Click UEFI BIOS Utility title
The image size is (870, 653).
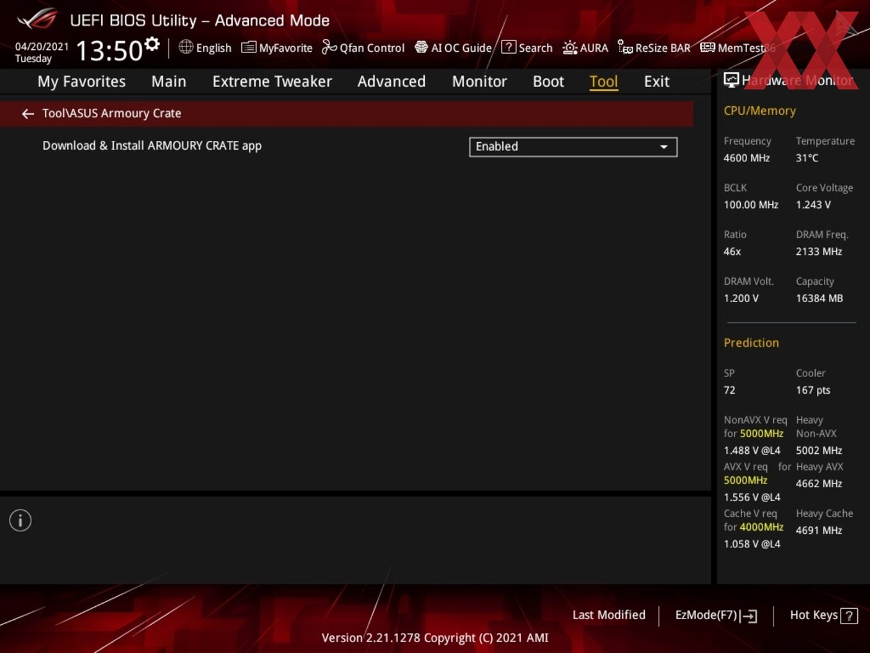(200, 20)
